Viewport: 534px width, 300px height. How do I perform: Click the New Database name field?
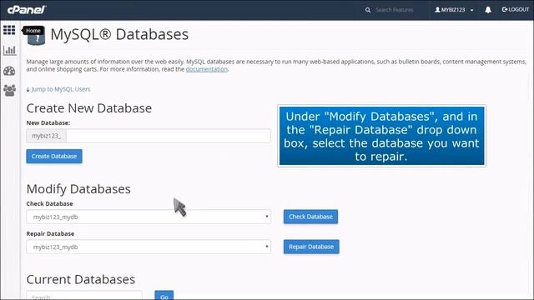pos(169,136)
